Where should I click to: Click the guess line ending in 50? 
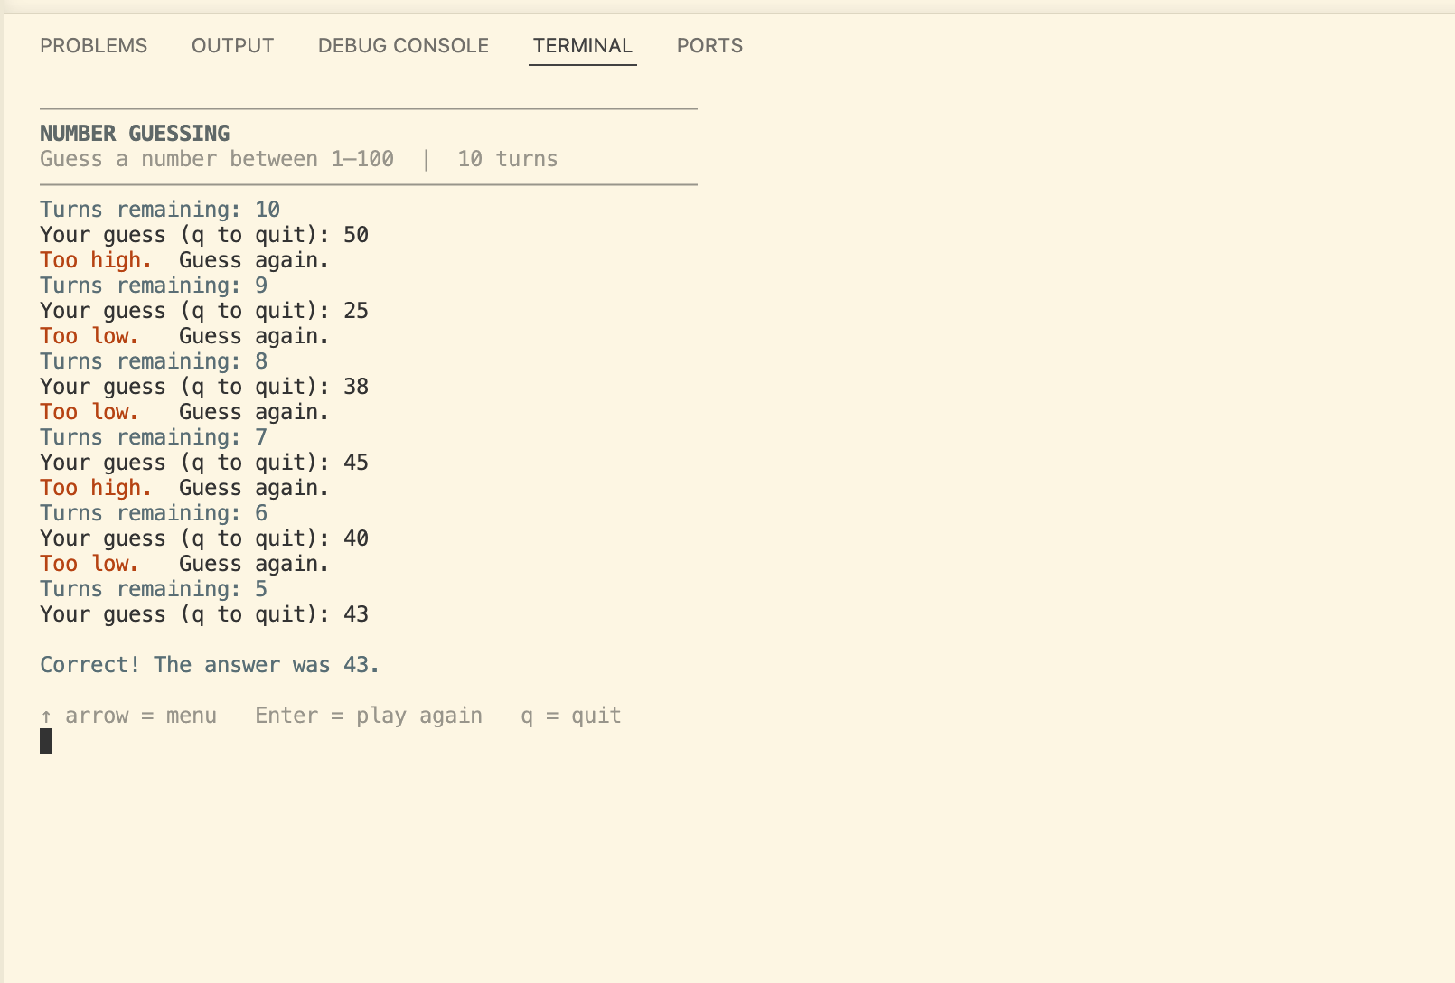coord(204,235)
